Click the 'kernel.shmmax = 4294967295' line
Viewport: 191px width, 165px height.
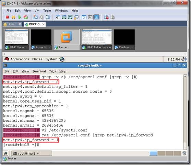point(34,120)
